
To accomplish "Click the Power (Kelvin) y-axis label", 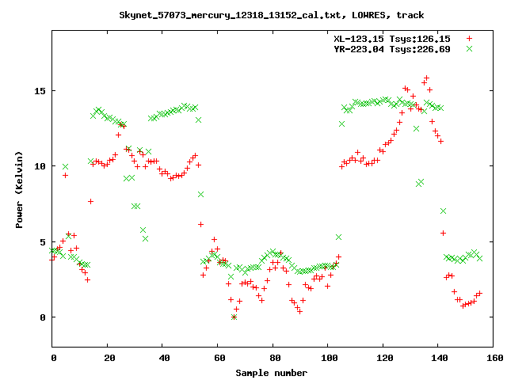I will tap(19, 190).
